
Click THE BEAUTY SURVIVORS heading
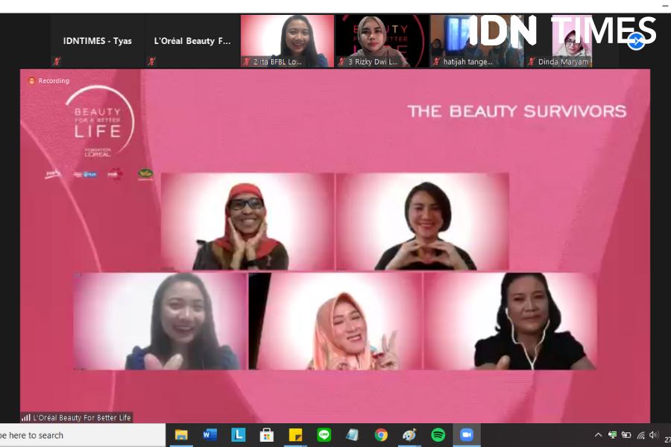coord(517,111)
